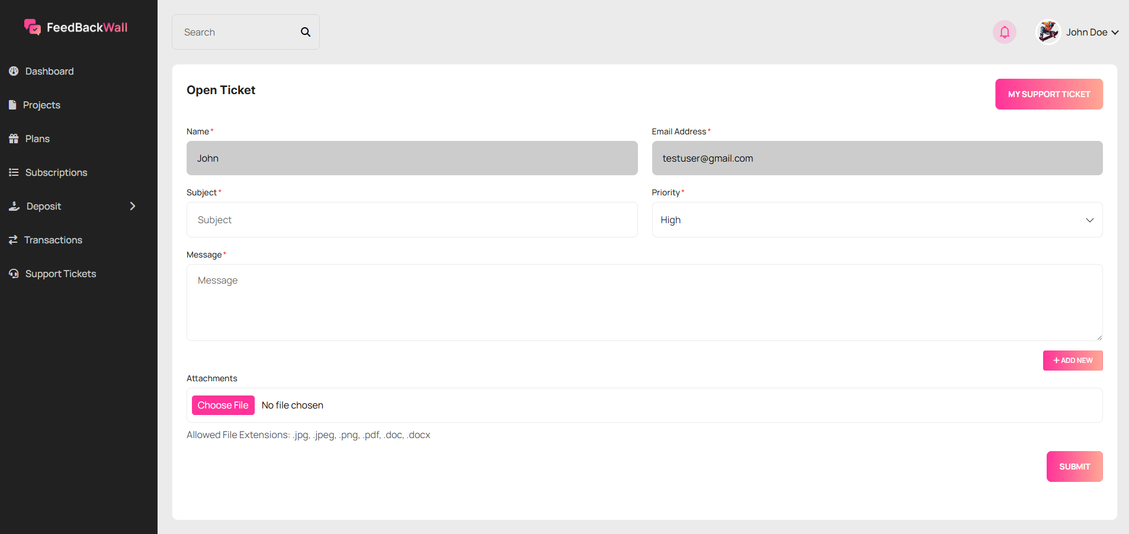Click the Dashboard palette icon
Screen dimensions: 1129x534
pos(14,71)
